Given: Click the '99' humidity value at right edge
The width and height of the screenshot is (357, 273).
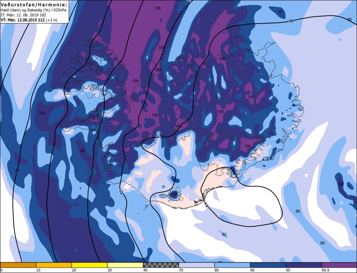Looking at the screenshot, I should point(341,184).
